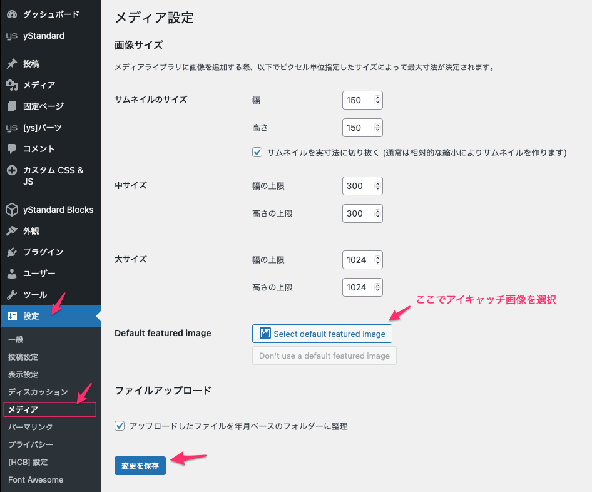592x492 pixels.
Task: Open the メディア library icon in sidebar
Action: tap(11, 85)
